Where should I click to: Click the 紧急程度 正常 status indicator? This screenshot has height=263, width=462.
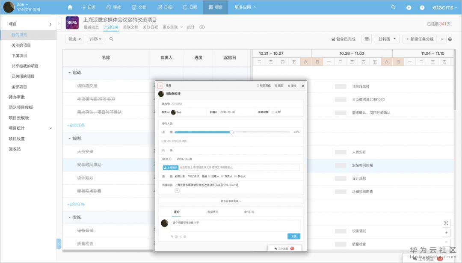(x=276, y=112)
